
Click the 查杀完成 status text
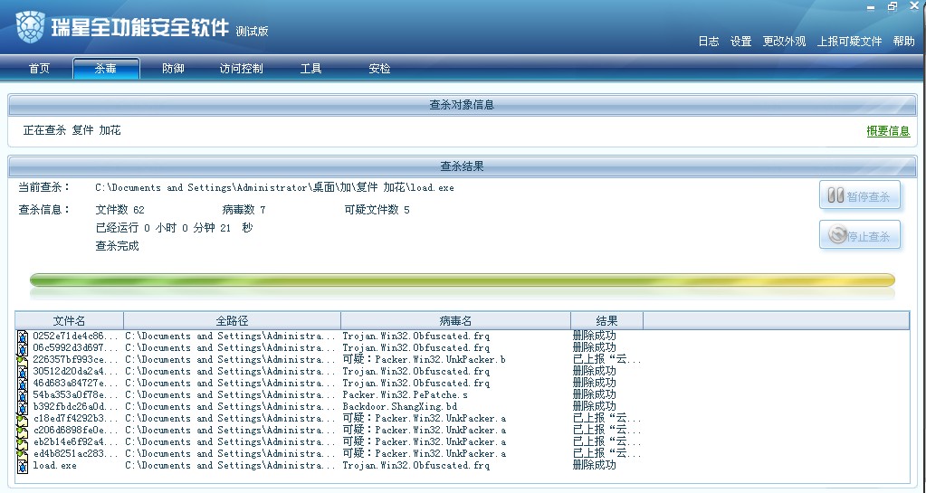pyautogui.click(x=117, y=246)
